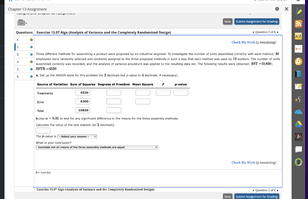Viewport: 308px width, 199px height.
Task: Click the Icon Key label
Action: click(x=46, y=173)
